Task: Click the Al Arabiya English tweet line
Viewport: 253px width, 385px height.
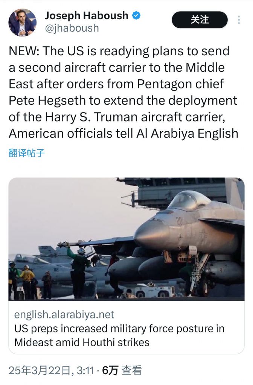Action: 123,133
